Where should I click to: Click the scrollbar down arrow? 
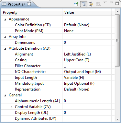point(117,119)
